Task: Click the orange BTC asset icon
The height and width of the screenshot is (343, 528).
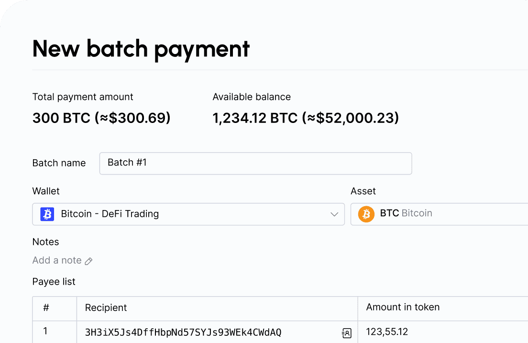Action: click(x=366, y=214)
